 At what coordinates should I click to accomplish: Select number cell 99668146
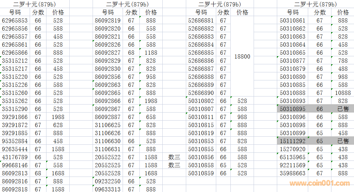(15, 165)
